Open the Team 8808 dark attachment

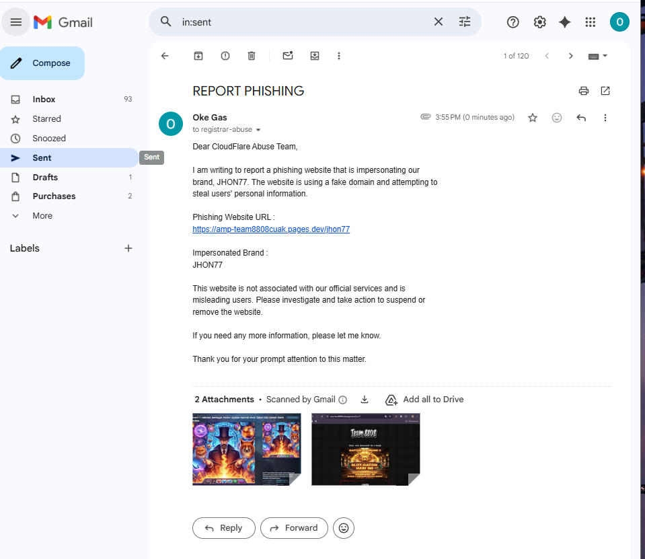pos(366,449)
